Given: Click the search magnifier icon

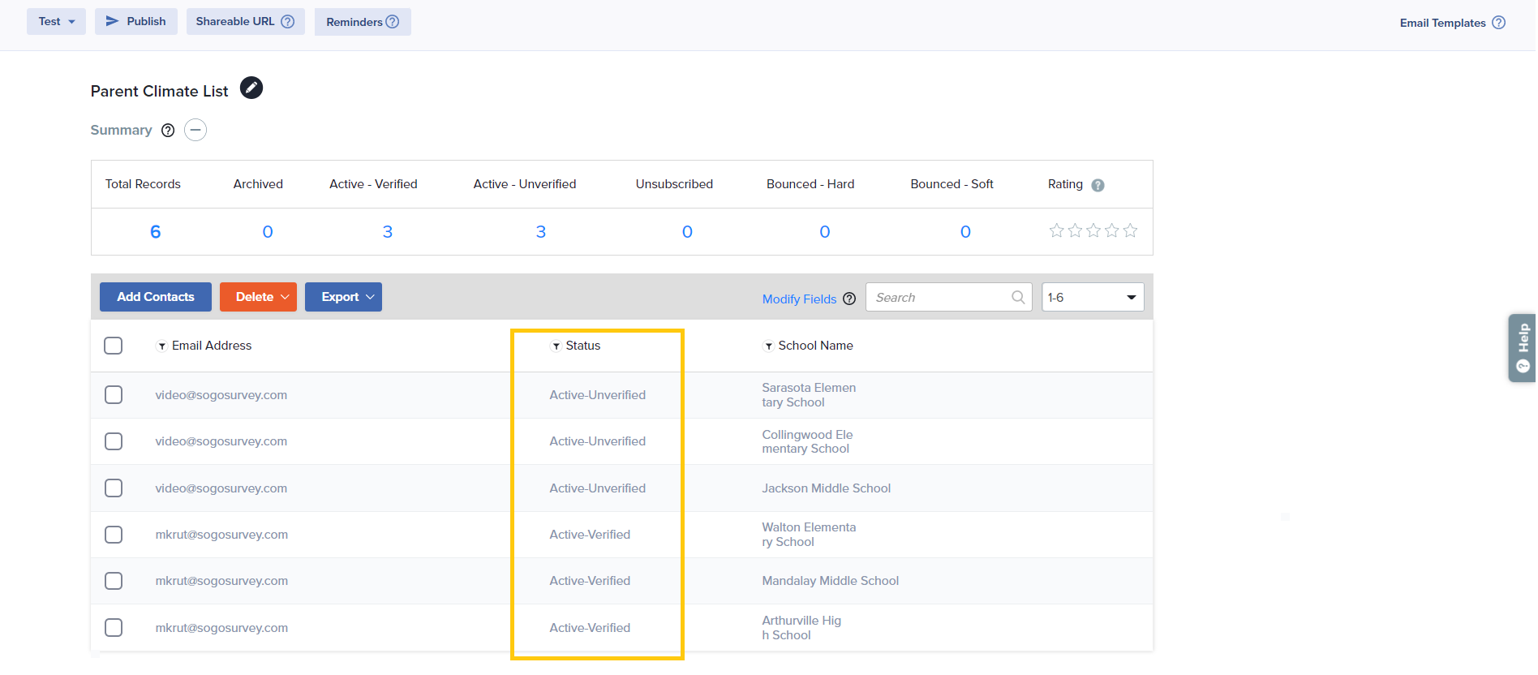Looking at the screenshot, I should (x=1018, y=298).
